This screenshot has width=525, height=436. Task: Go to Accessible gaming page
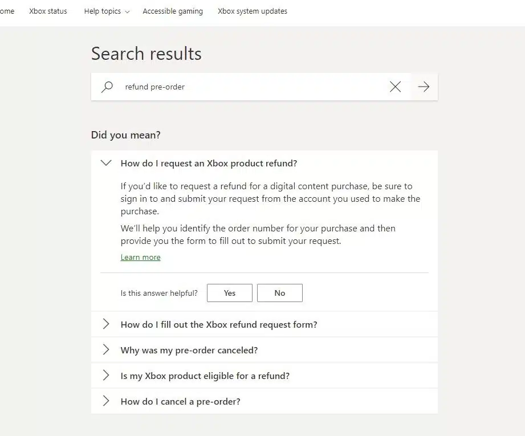(x=173, y=11)
